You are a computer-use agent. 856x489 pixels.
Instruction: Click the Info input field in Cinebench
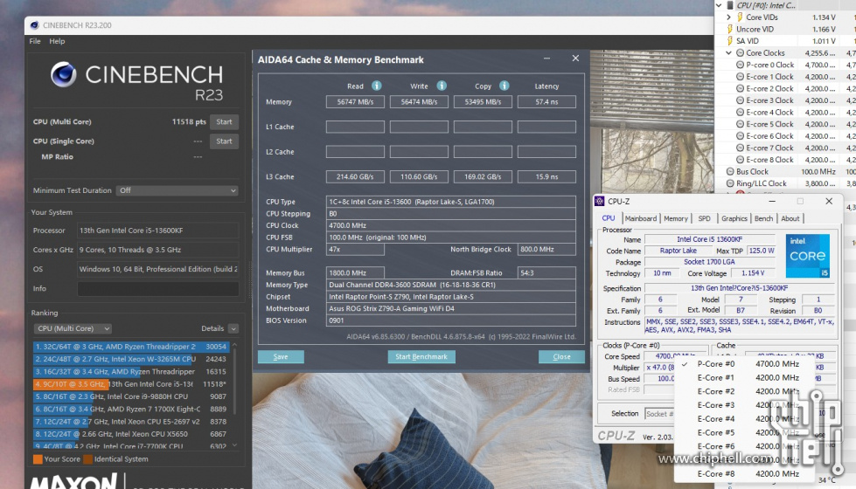coord(157,288)
